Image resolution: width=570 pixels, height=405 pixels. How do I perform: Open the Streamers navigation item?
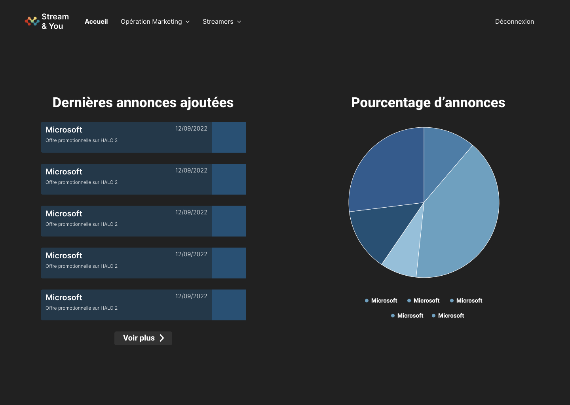218,22
